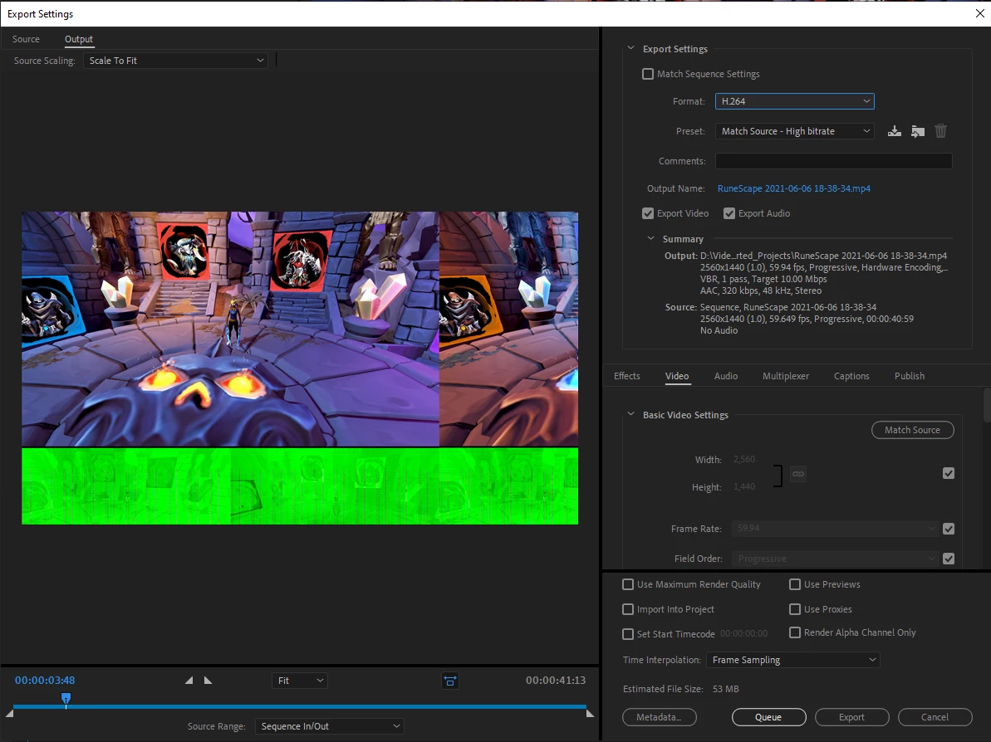The width and height of the screenshot is (991, 742).
Task: Select the Output tab
Action: pyautogui.click(x=79, y=39)
